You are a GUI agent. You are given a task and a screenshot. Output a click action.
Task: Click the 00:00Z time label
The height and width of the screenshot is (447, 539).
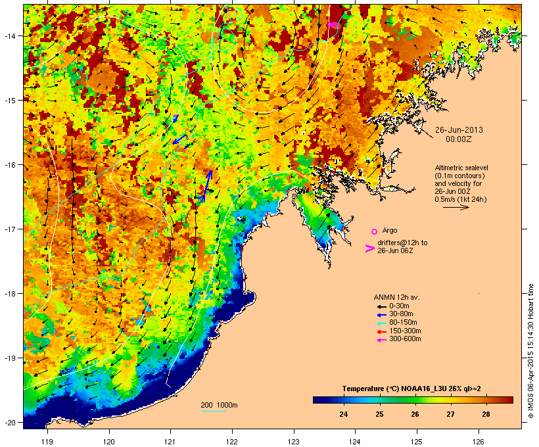pyautogui.click(x=459, y=139)
